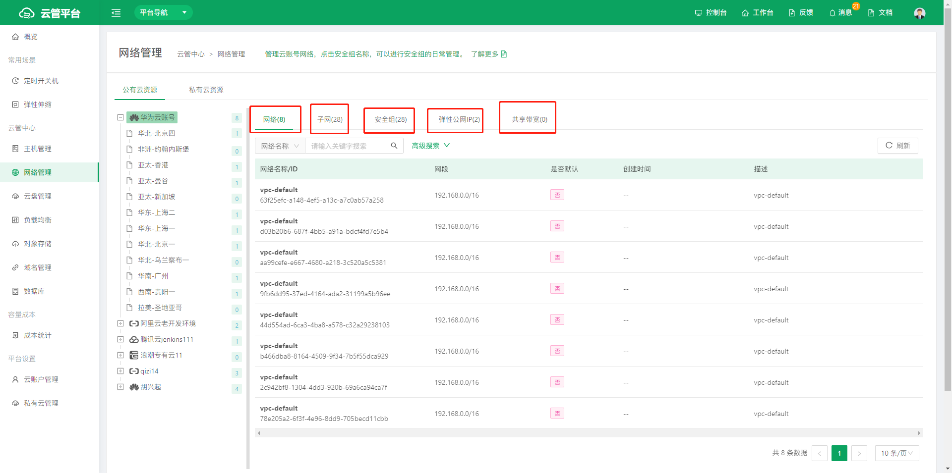The width and height of the screenshot is (952, 473).
Task: Open the 10 条/页 page size dropdown
Action: [x=897, y=453]
